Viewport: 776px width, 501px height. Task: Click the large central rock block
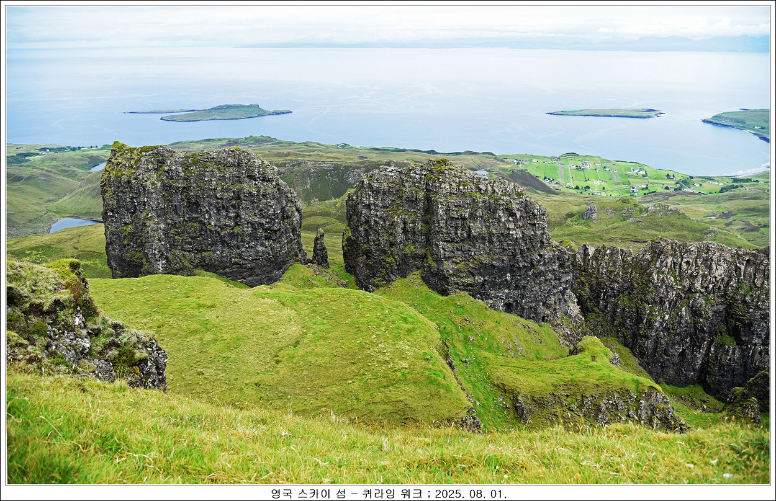point(447,229)
